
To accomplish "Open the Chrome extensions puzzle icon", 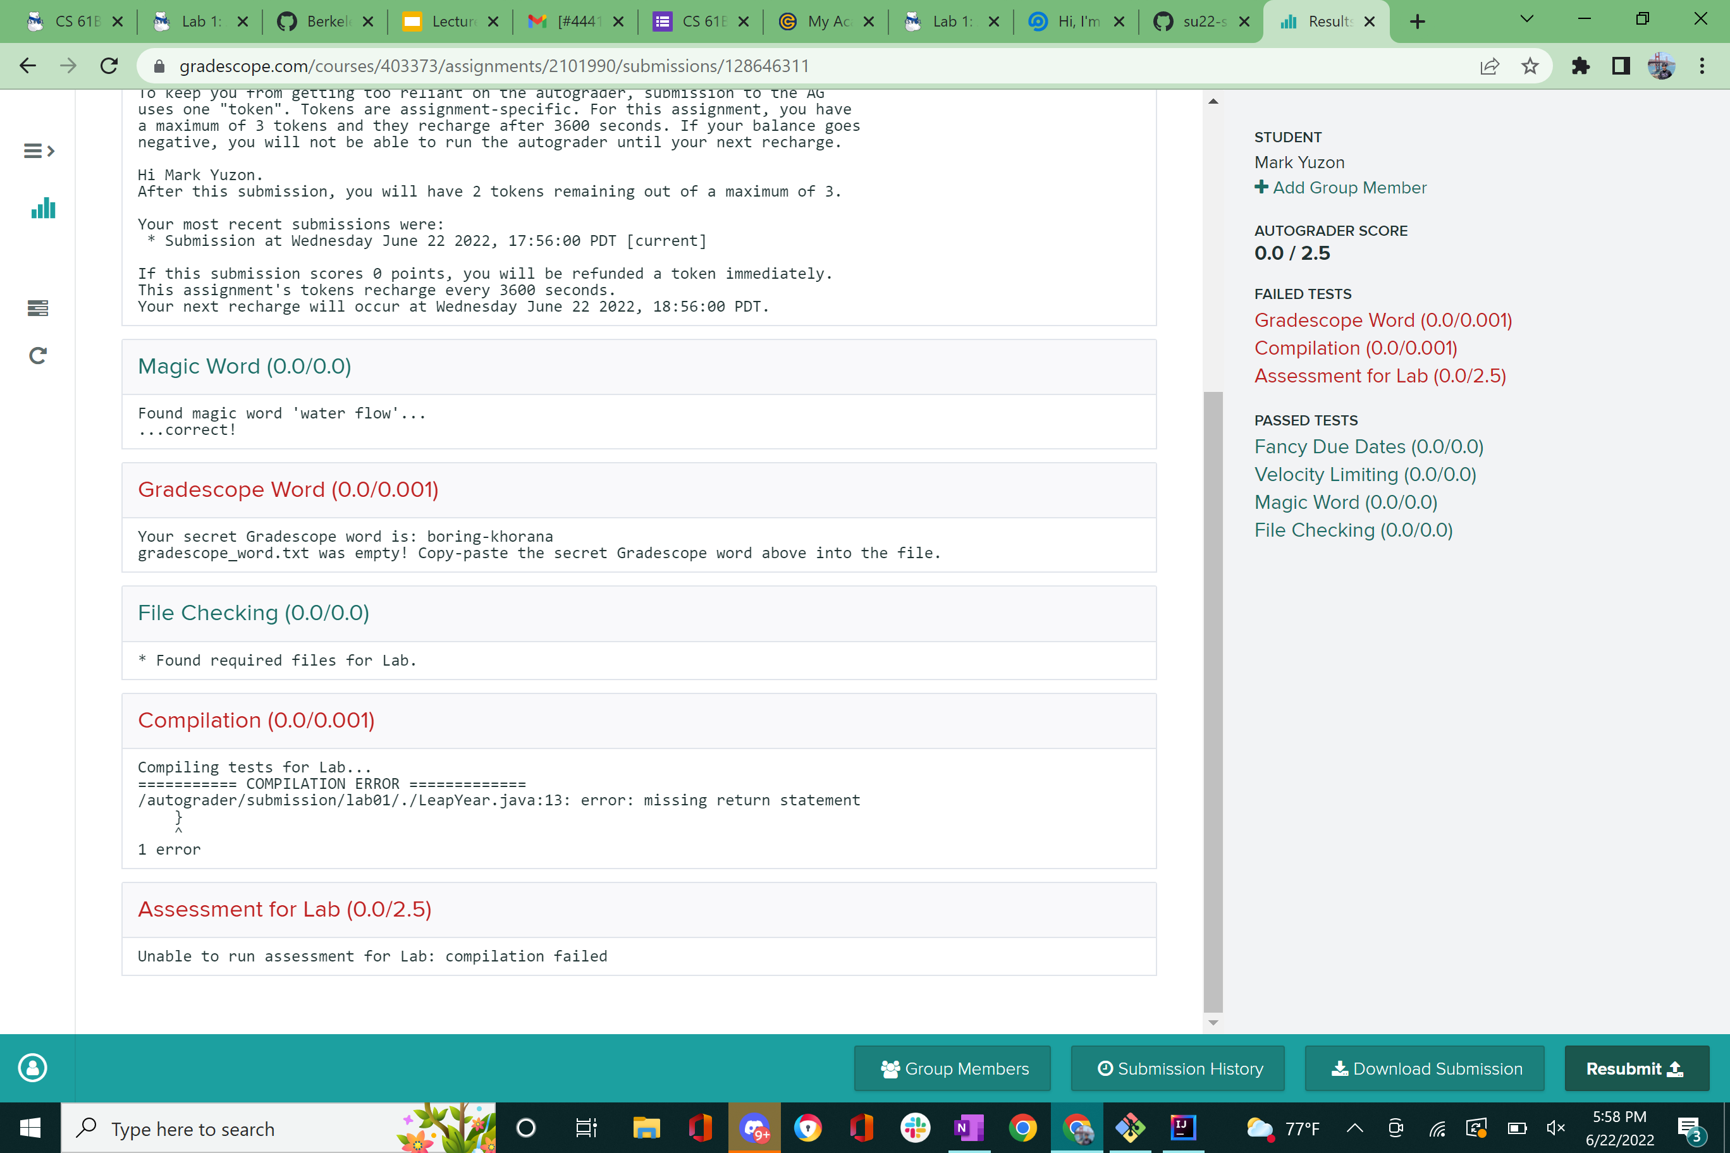I will click(1580, 66).
